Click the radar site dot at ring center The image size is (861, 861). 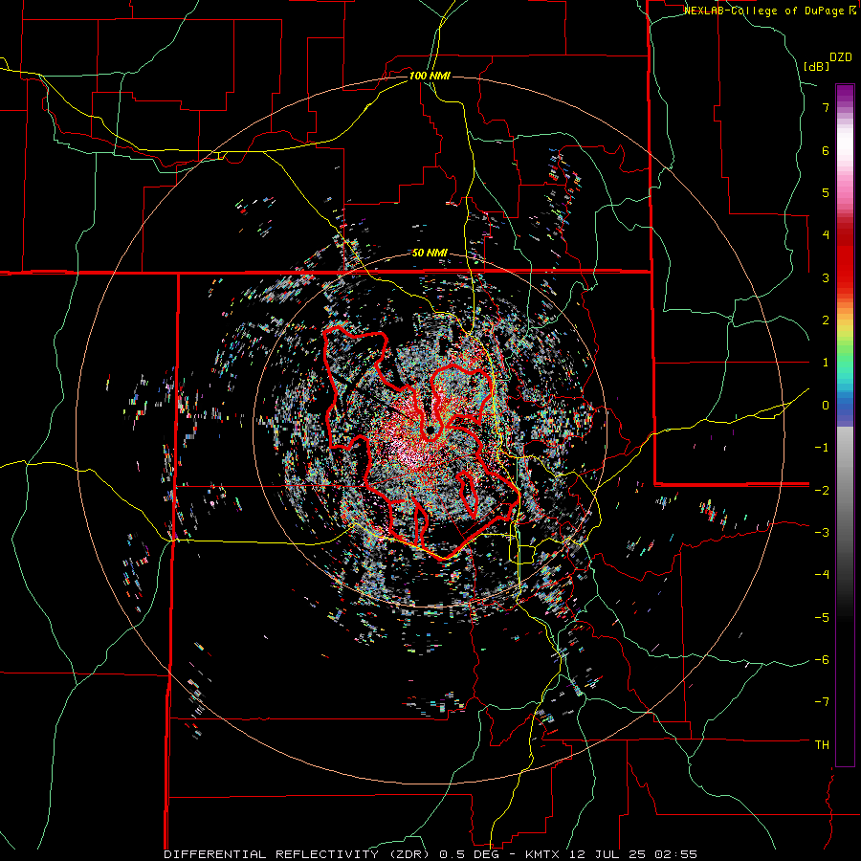pos(430,430)
